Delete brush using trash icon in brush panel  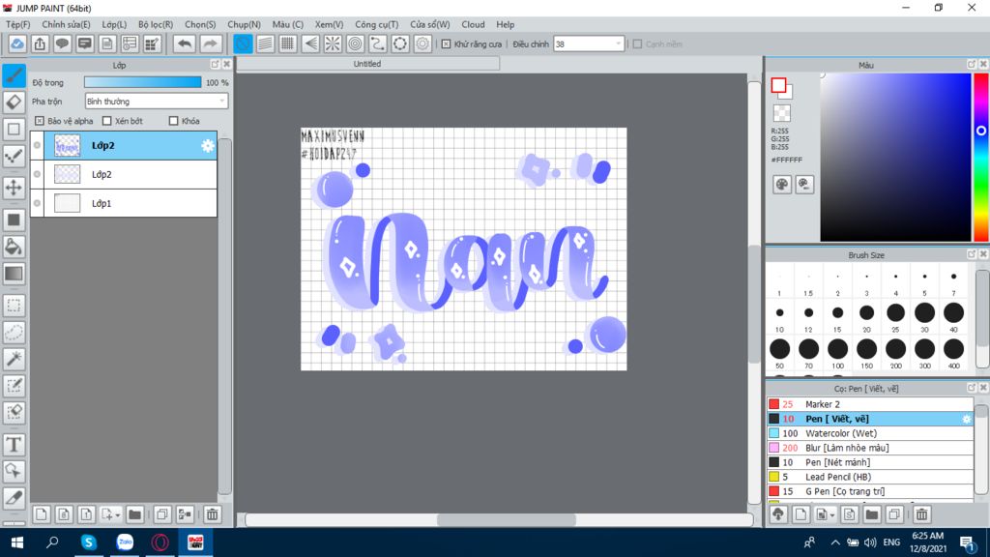click(x=921, y=514)
